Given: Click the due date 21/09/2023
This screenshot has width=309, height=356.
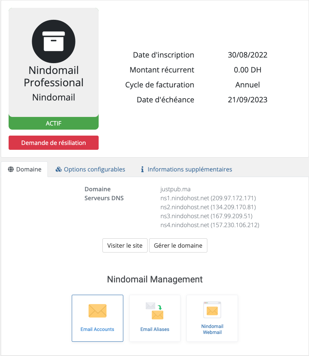Looking at the screenshot, I should tap(248, 100).
